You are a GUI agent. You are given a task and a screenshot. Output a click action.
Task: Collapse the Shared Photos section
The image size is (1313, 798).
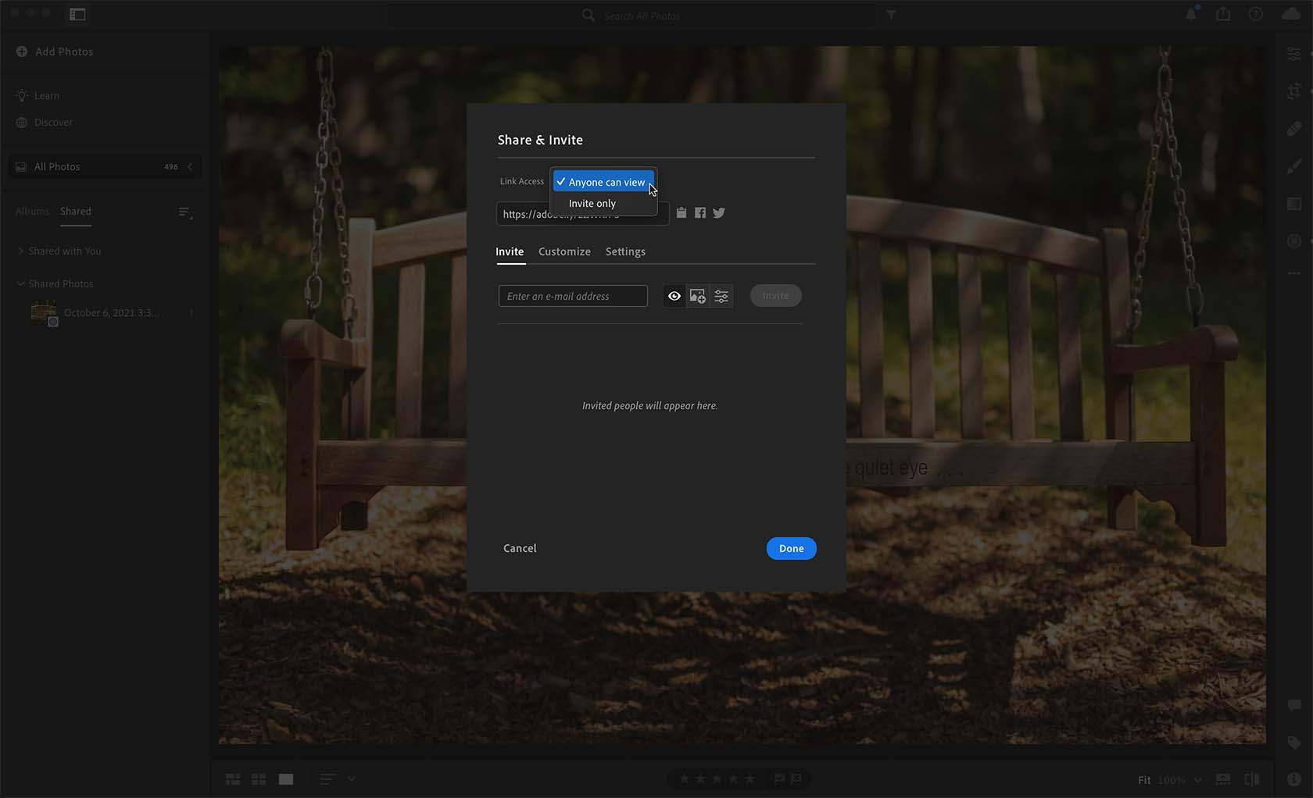(x=20, y=283)
